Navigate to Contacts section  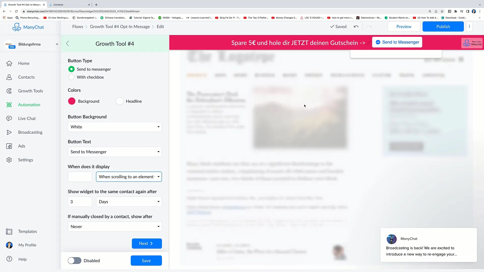26,77
